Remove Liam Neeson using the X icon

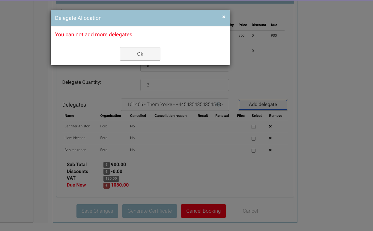(270, 138)
